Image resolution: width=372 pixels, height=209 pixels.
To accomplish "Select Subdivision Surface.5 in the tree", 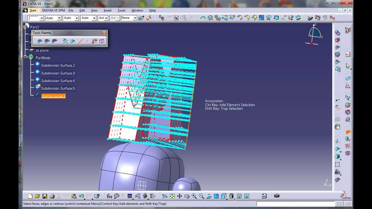I will point(58,88).
